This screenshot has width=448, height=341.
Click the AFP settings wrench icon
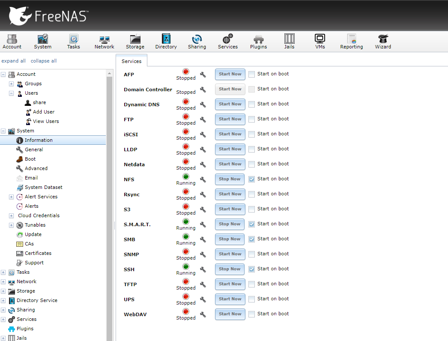click(x=203, y=75)
